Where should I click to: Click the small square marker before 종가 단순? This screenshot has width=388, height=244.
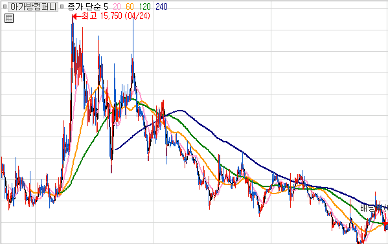[62, 7]
